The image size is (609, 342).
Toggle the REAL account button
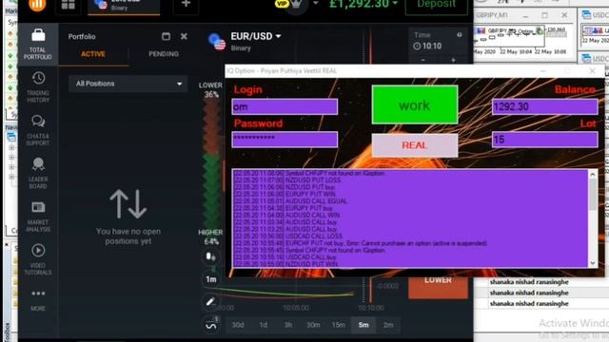click(415, 145)
